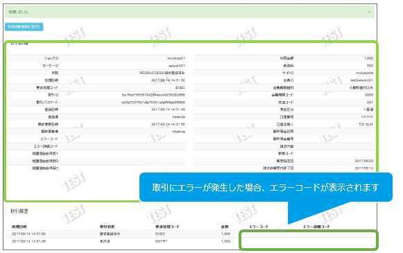Click the 登録者 value mkakuta
This screenshot has height=253, width=403.
(179, 117)
